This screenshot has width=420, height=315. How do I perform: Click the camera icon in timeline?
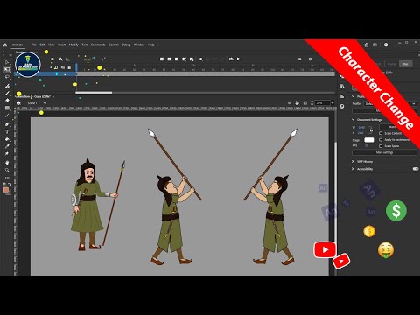[x=52, y=59]
